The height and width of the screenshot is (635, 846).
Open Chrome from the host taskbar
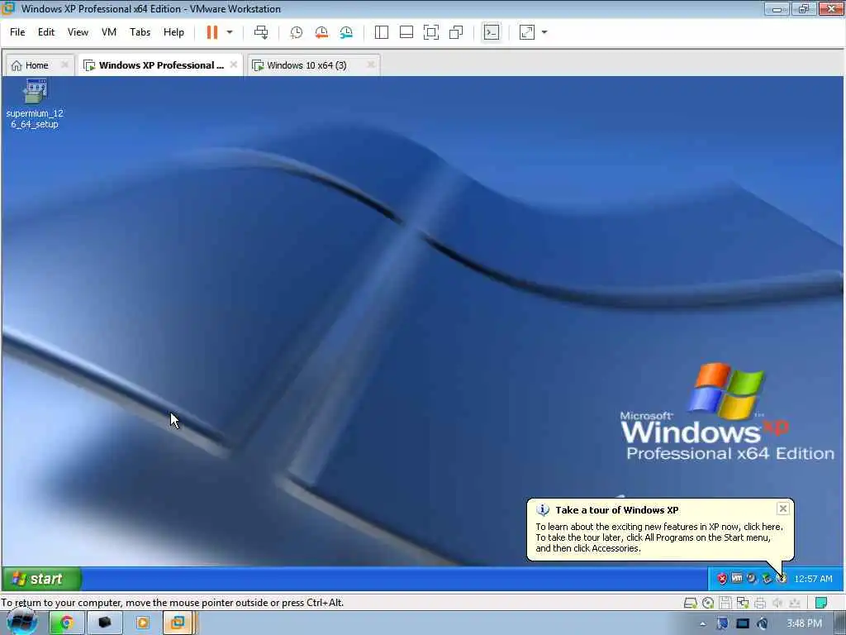66,623
